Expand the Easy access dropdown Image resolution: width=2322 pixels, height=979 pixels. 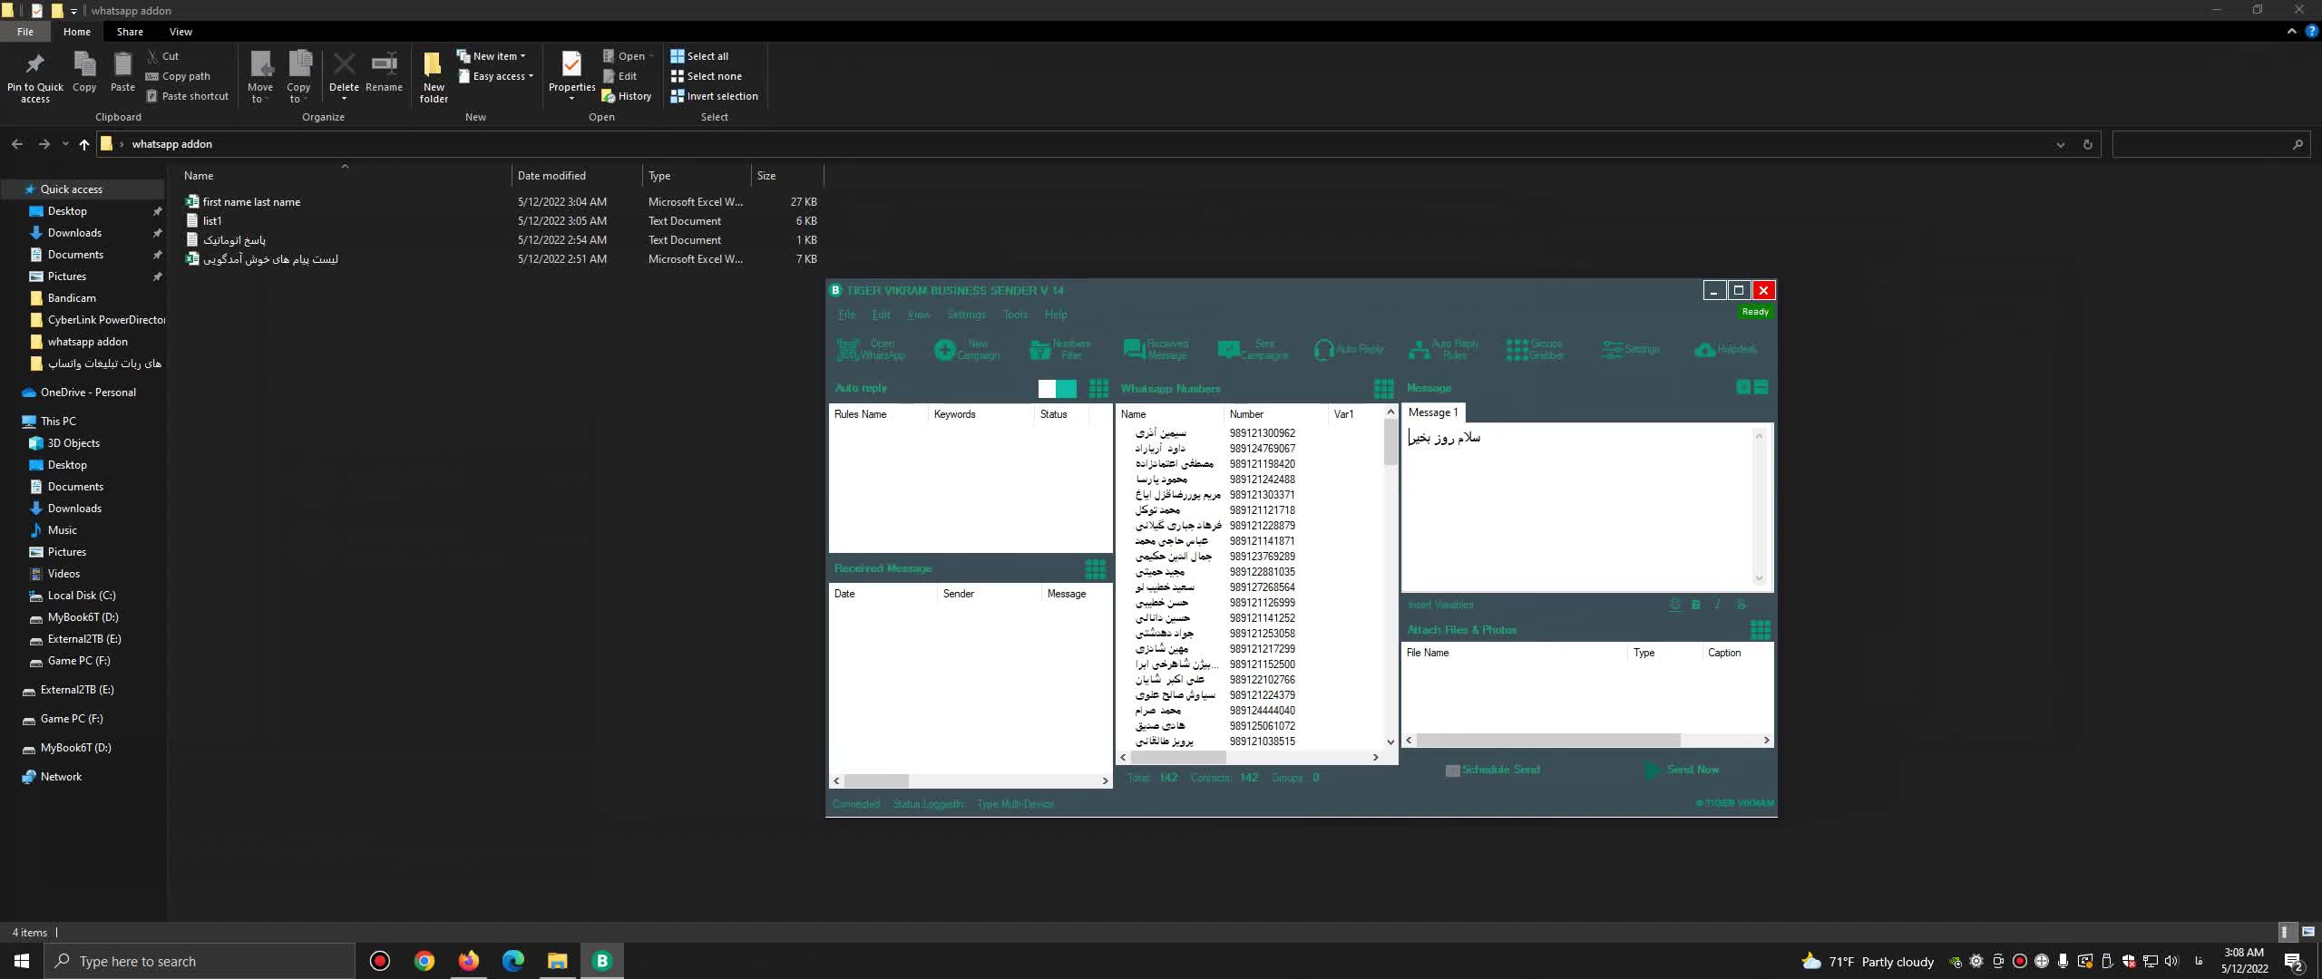click(500, 76)
